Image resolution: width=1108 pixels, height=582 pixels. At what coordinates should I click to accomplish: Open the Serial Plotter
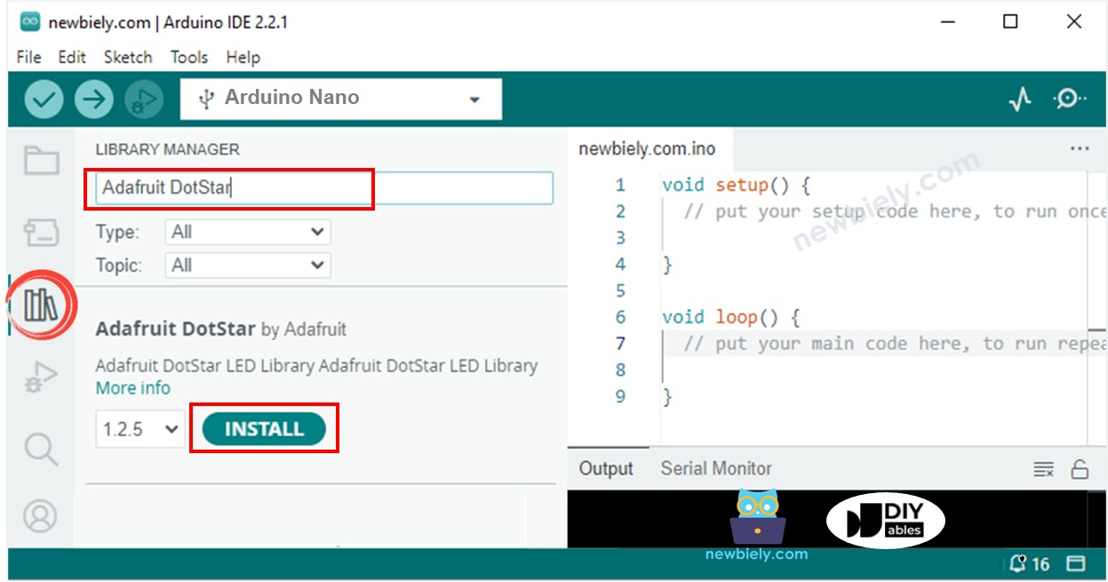[1020, 99]
